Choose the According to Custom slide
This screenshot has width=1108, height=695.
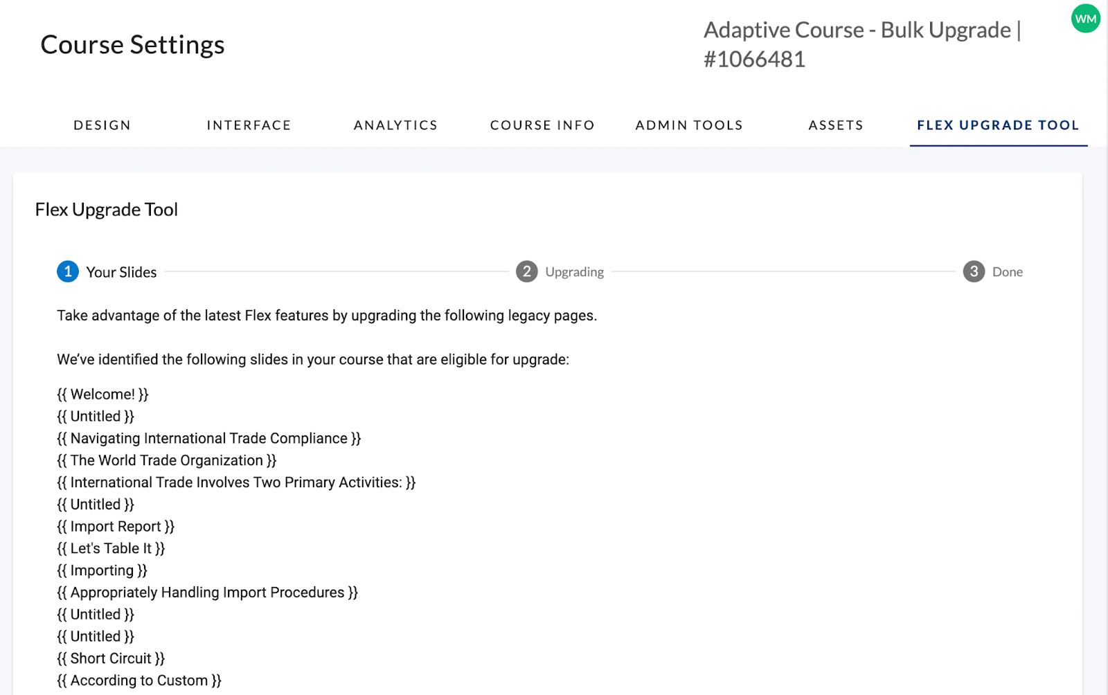click(x=139, y=681)
